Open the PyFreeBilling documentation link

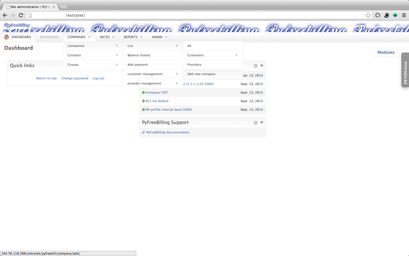coord(168,132)
